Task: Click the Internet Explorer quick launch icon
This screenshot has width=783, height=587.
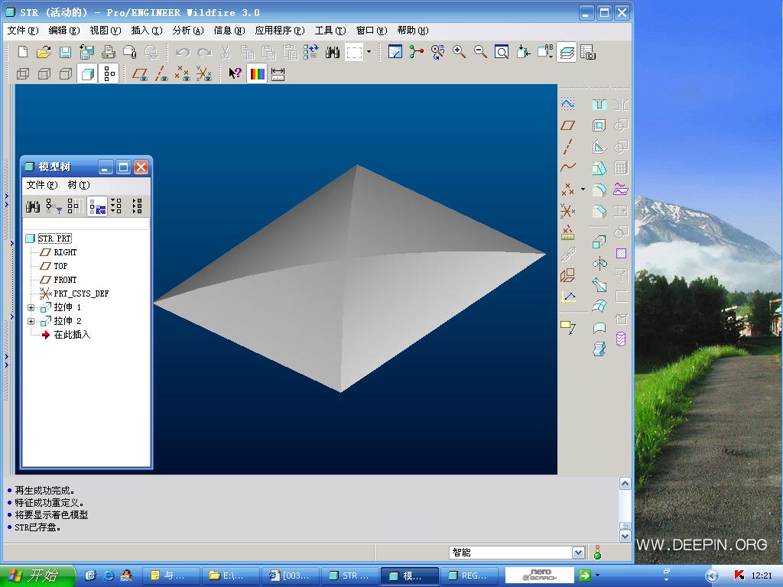Action: [108, 576]
